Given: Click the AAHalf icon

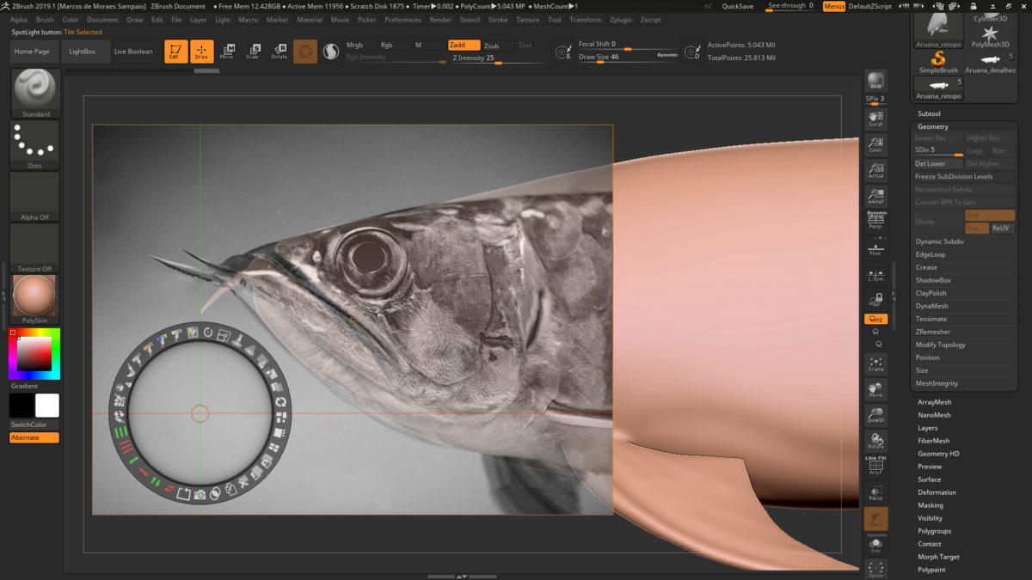Looking at the screenshot, I should coord(875,196).
